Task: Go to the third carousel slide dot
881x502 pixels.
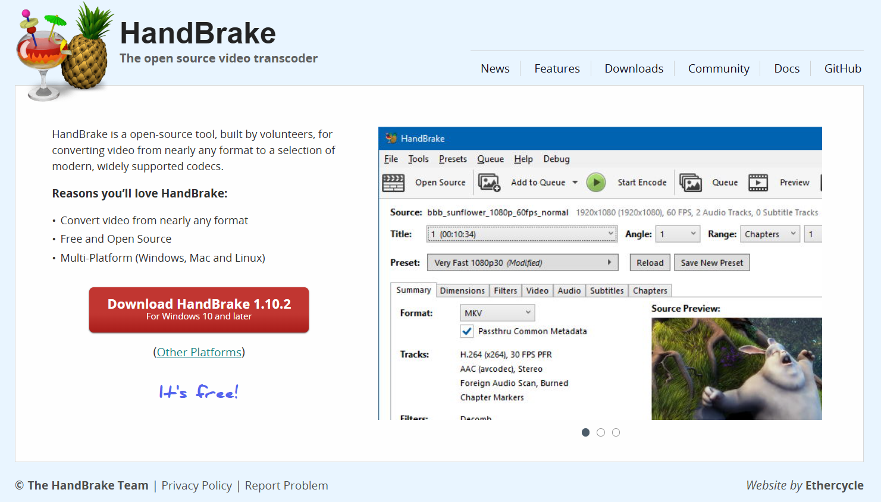Action: point(616,432)
